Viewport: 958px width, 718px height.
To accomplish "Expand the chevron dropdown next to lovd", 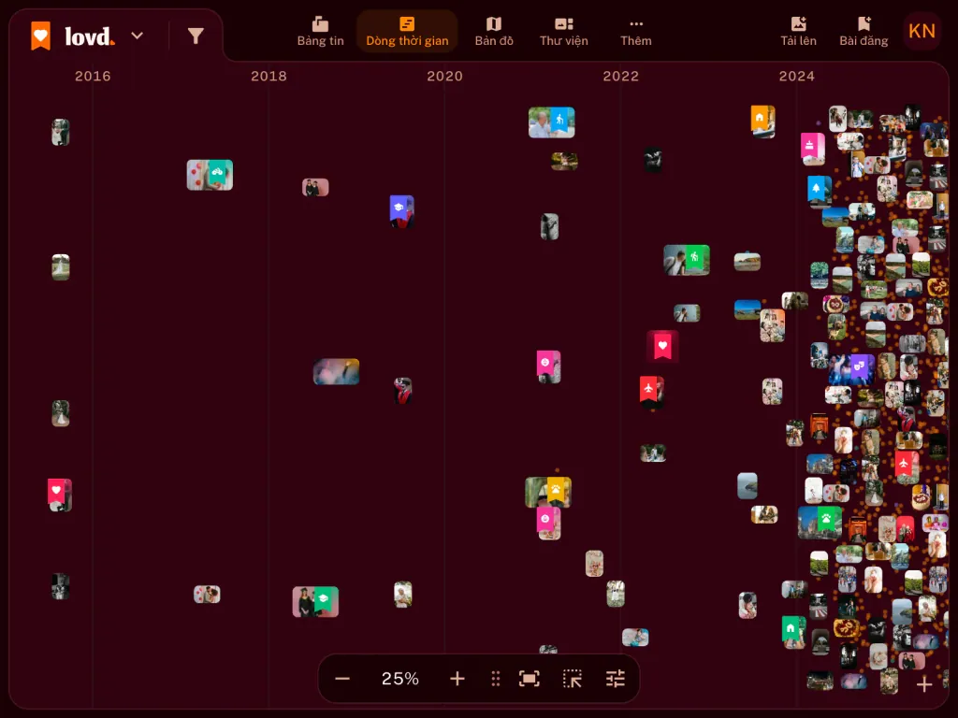I will pos(138,36).
